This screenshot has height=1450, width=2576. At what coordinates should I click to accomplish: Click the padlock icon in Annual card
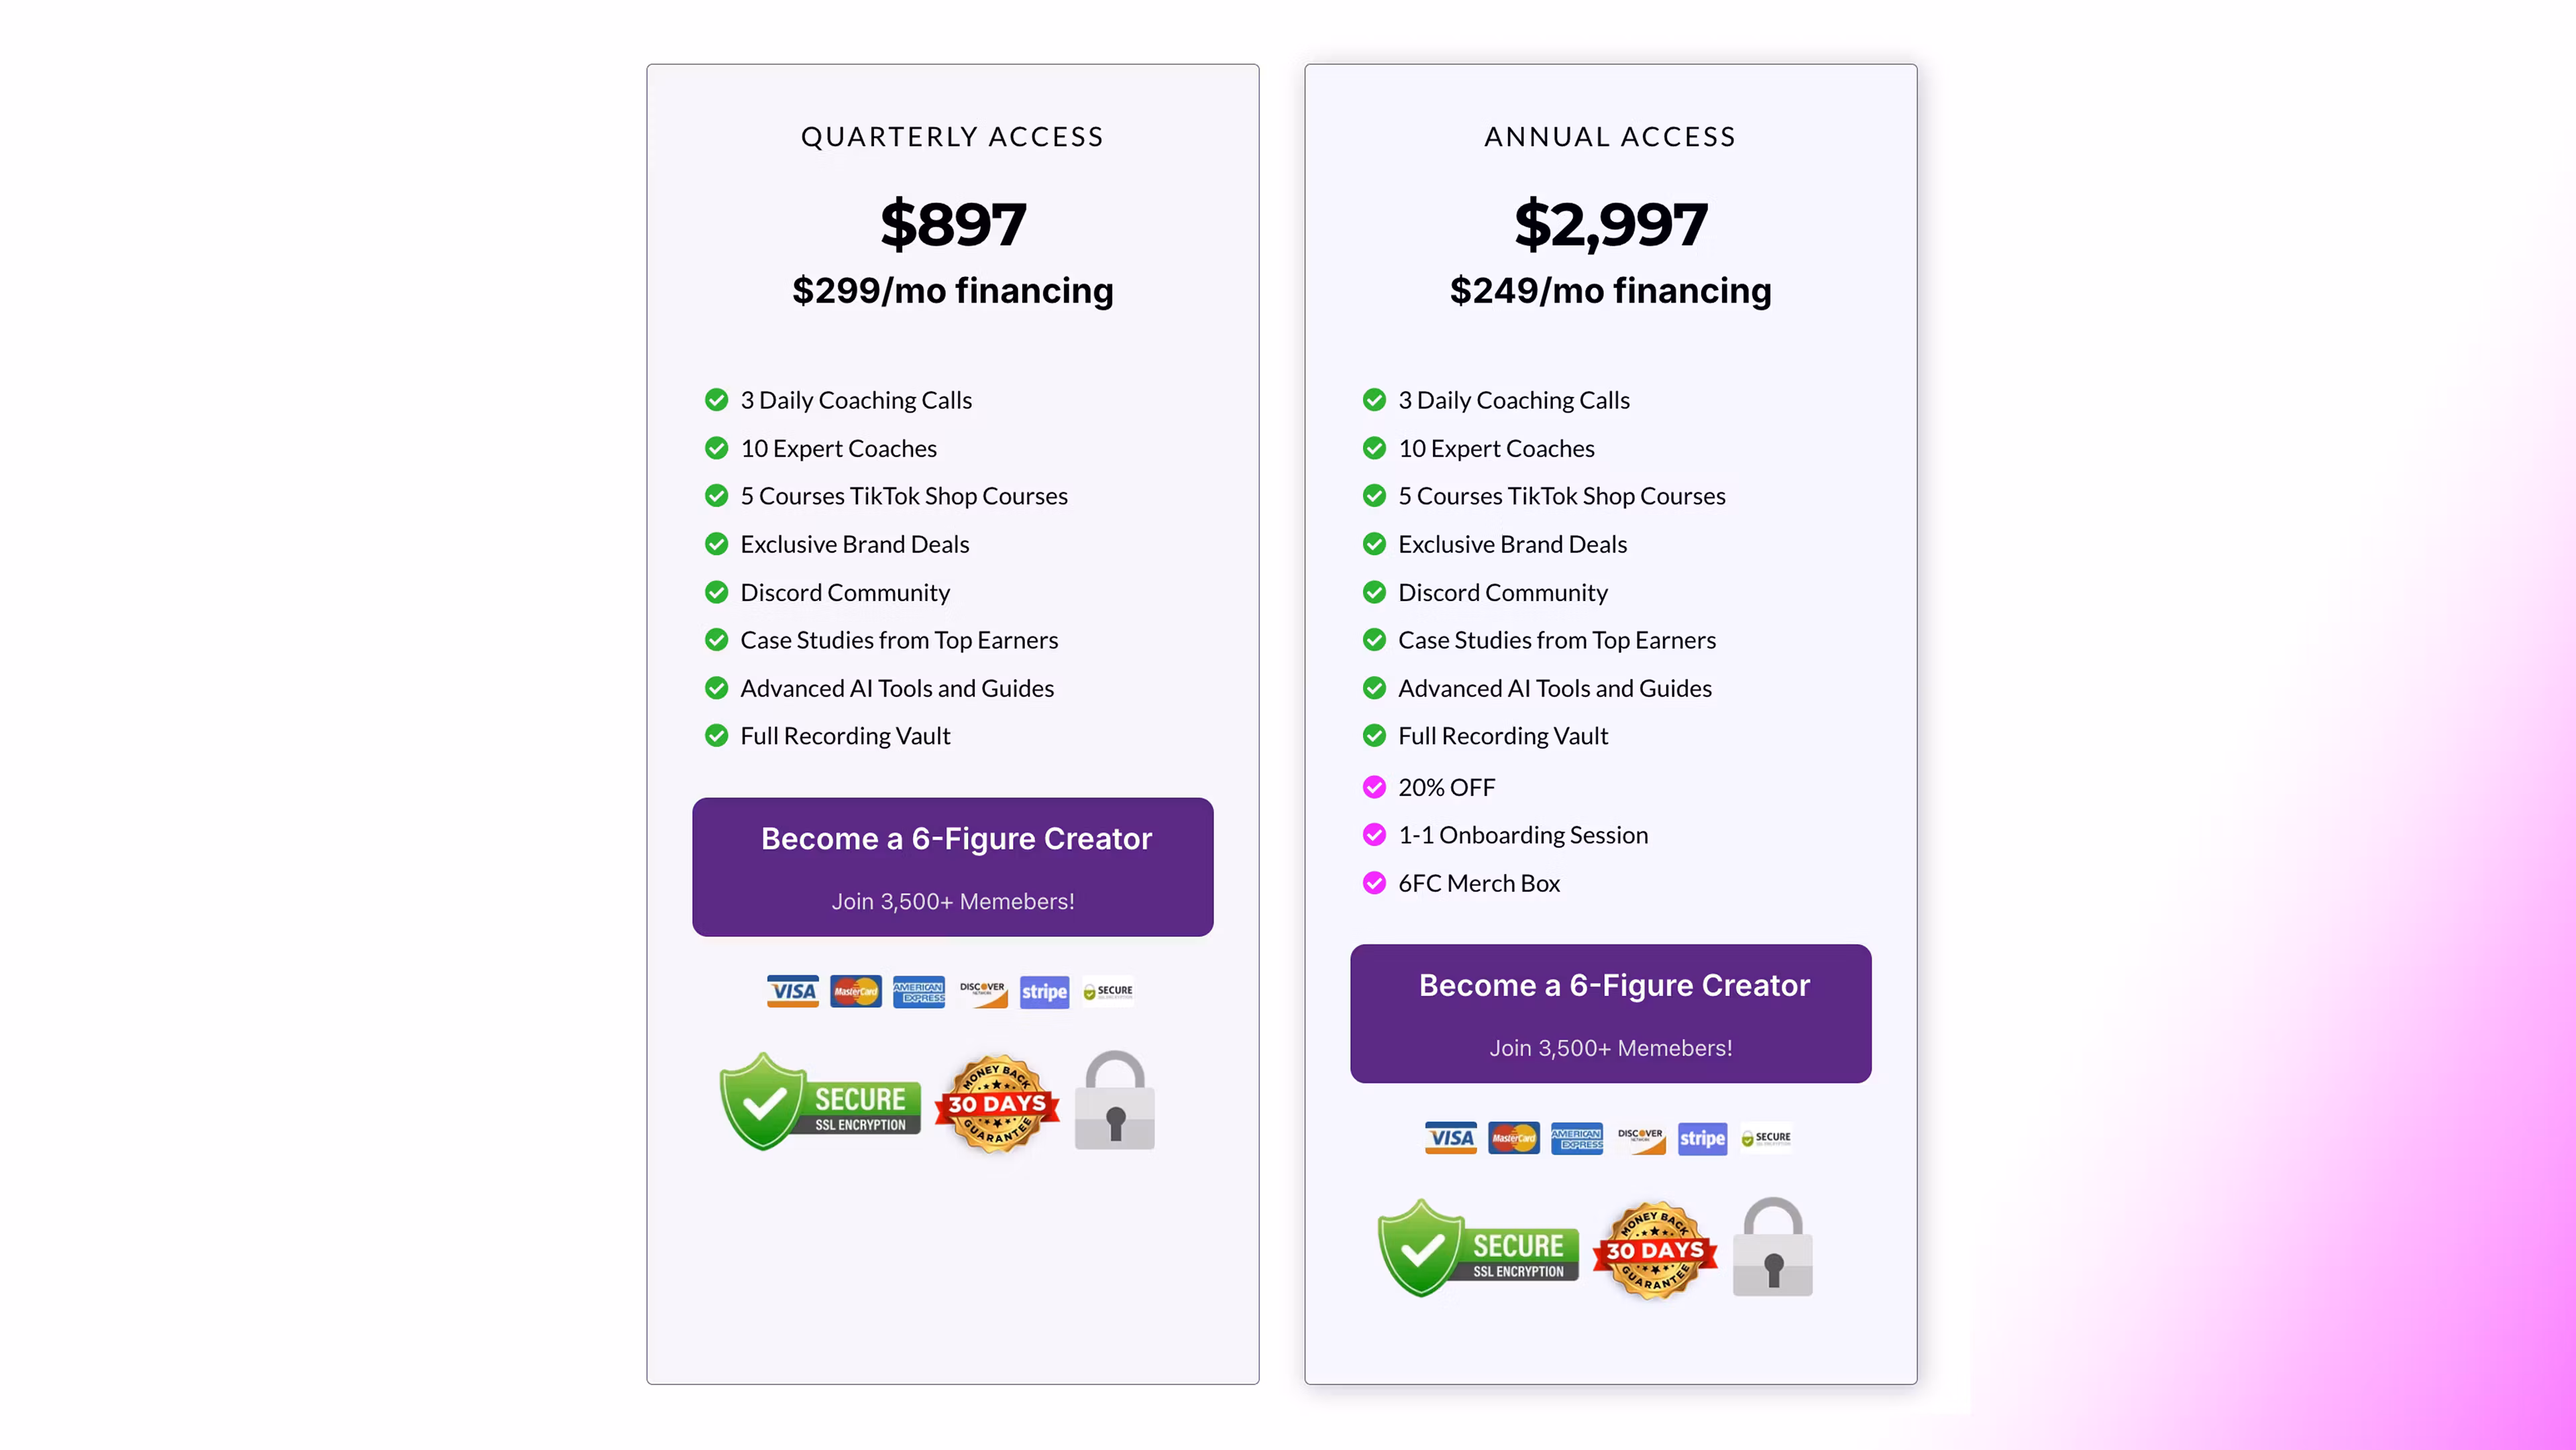pyautogui.click(x=1772, y=1248)
